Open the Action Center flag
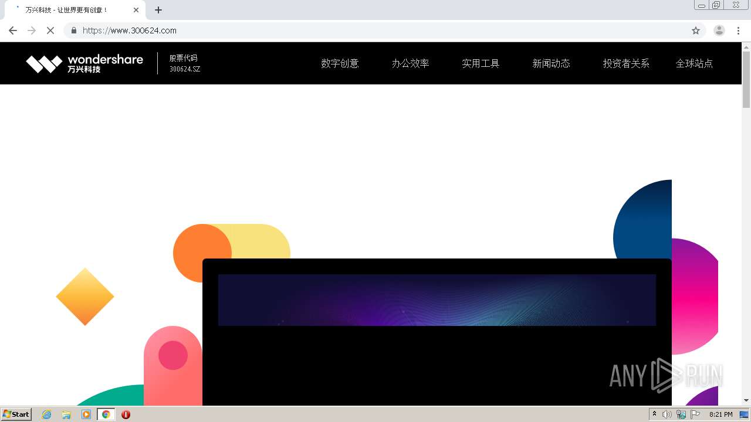This screenshot has width=751, height=422. click(x=695, y=414)
